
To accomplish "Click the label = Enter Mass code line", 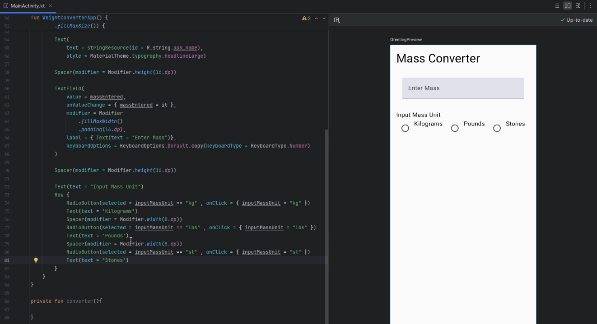I will [x=121, y=138].
